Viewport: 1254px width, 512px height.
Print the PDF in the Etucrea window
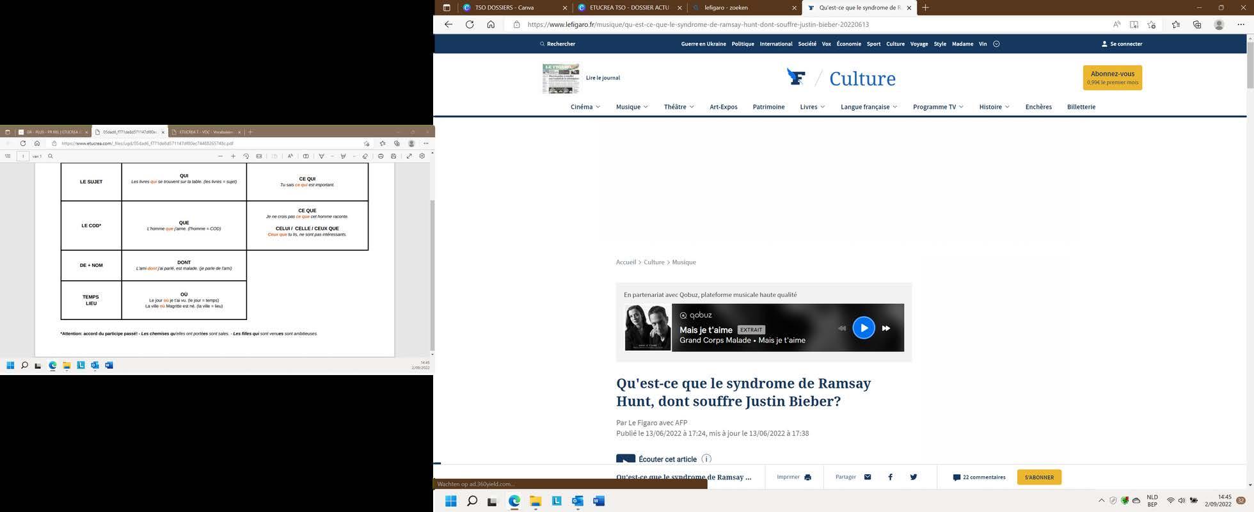(x=381, y=156)
